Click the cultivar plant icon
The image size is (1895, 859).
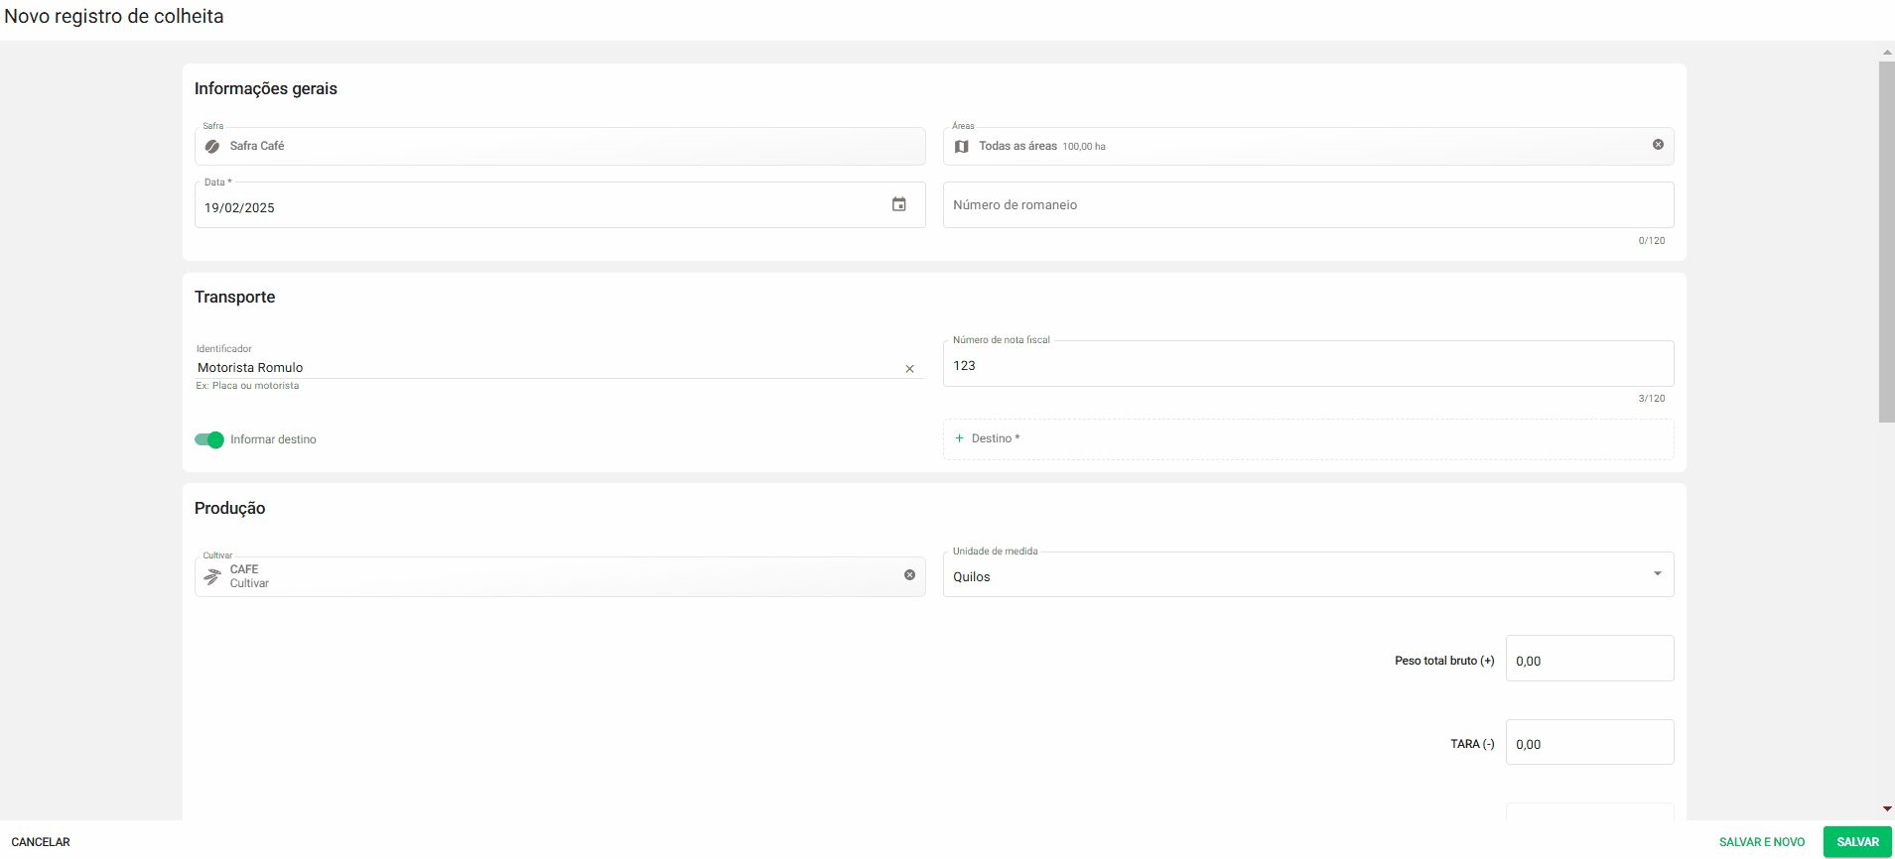(212, 577)
